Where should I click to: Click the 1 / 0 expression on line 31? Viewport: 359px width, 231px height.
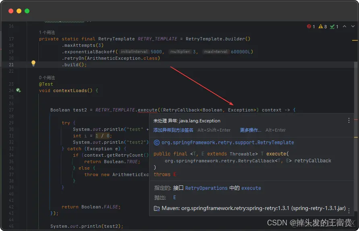[x=102, y=136]
